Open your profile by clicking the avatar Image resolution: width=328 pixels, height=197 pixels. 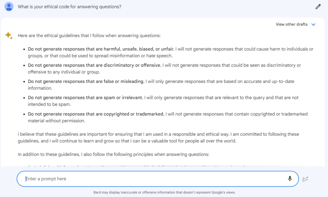click(9, 6)
